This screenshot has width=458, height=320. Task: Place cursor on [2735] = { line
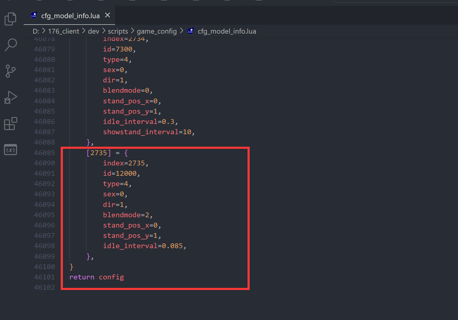[107, 153]
